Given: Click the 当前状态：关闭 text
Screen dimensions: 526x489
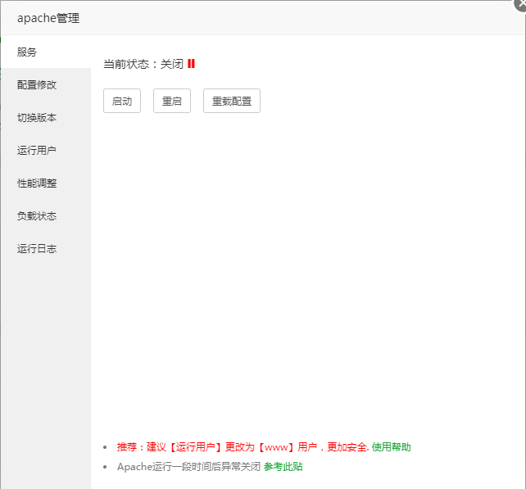Looking at the screenshot, I should 143,64.
